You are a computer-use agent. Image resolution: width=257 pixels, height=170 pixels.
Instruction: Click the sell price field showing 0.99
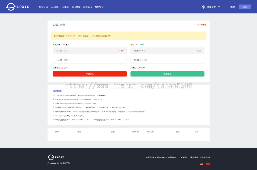167,51
